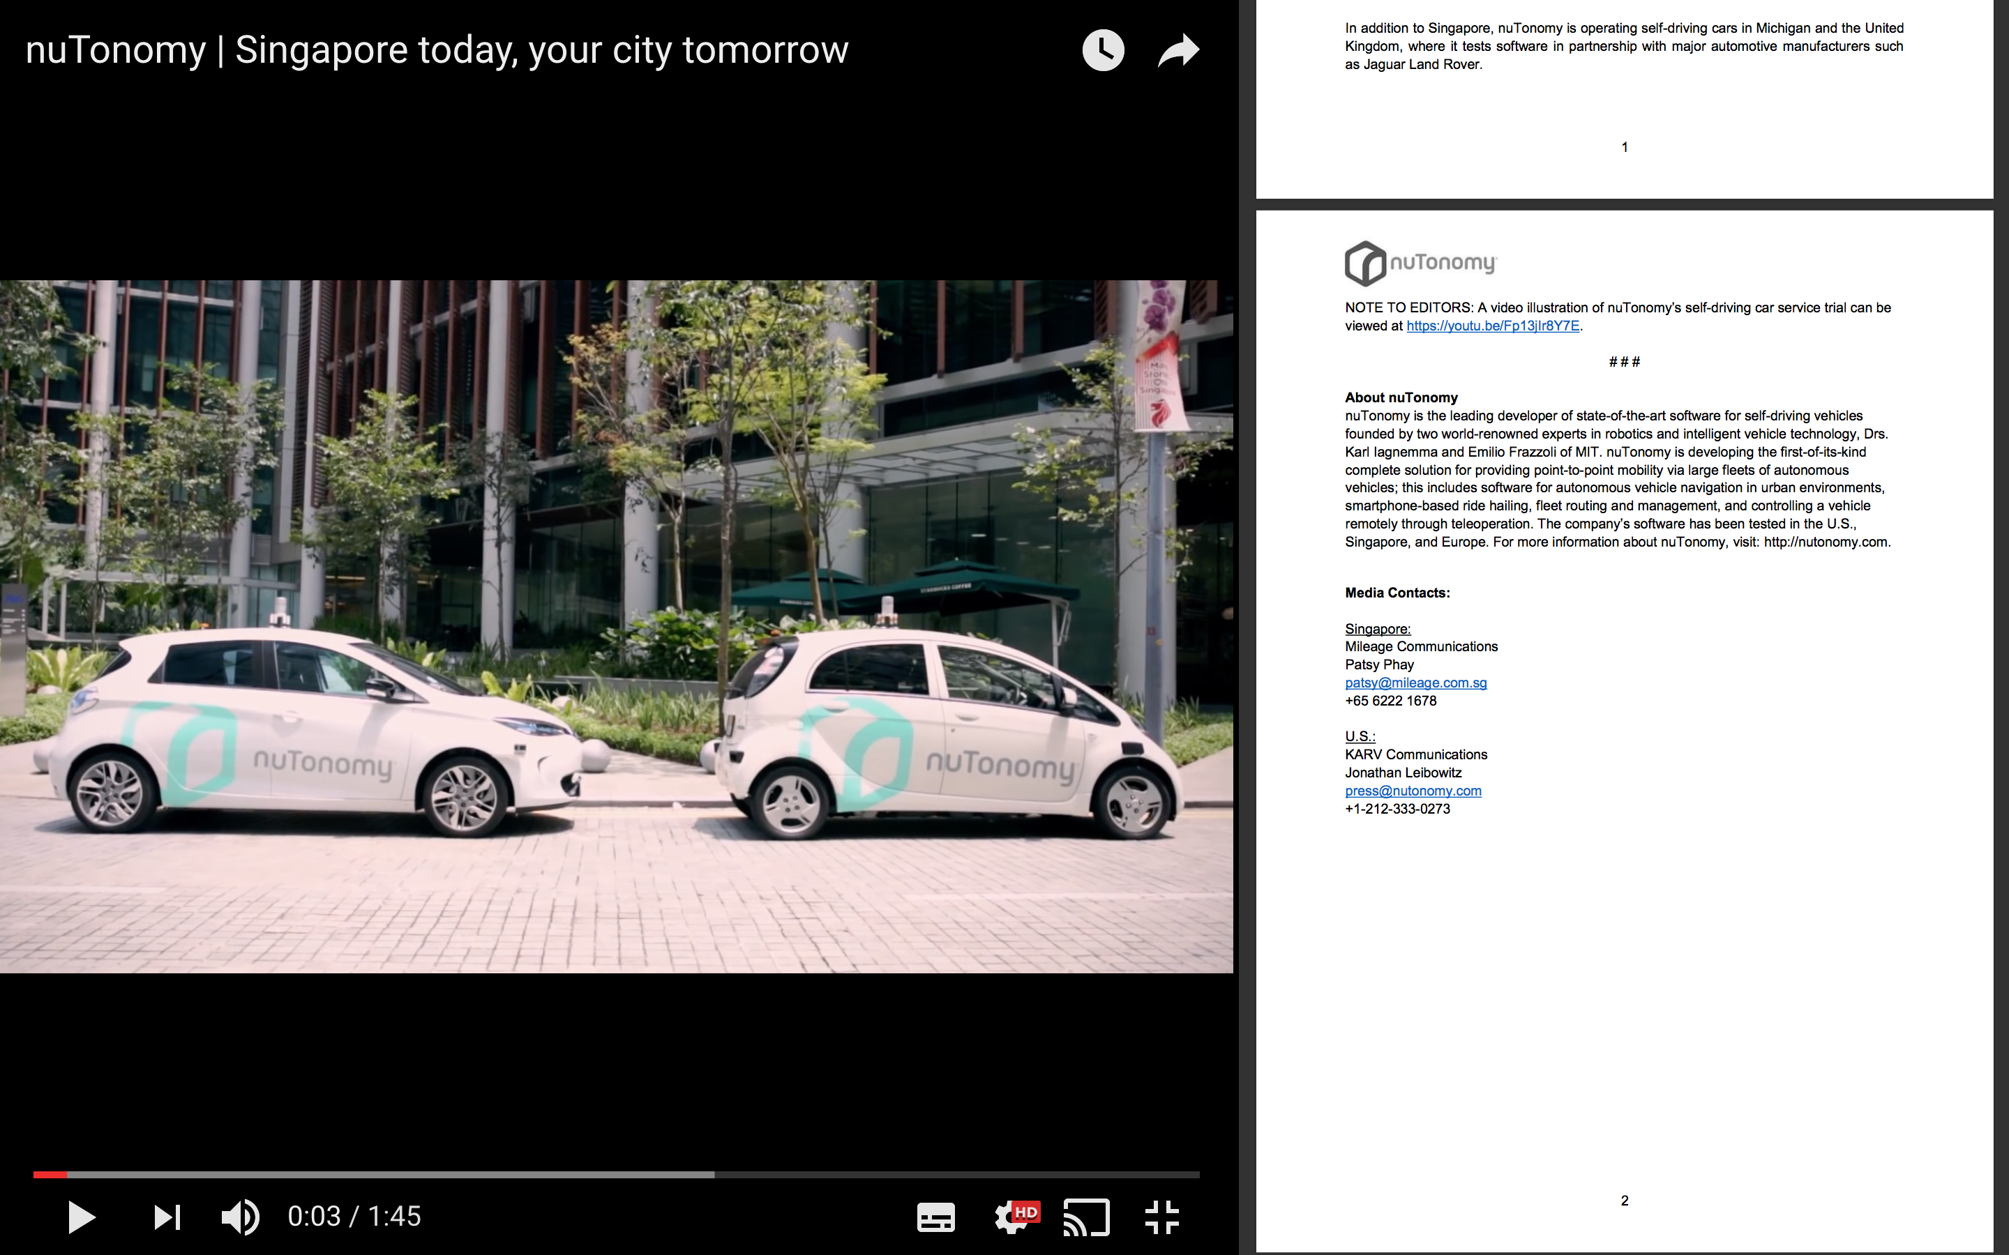
Task: Skip to the next video
Action: (167, 1217)
